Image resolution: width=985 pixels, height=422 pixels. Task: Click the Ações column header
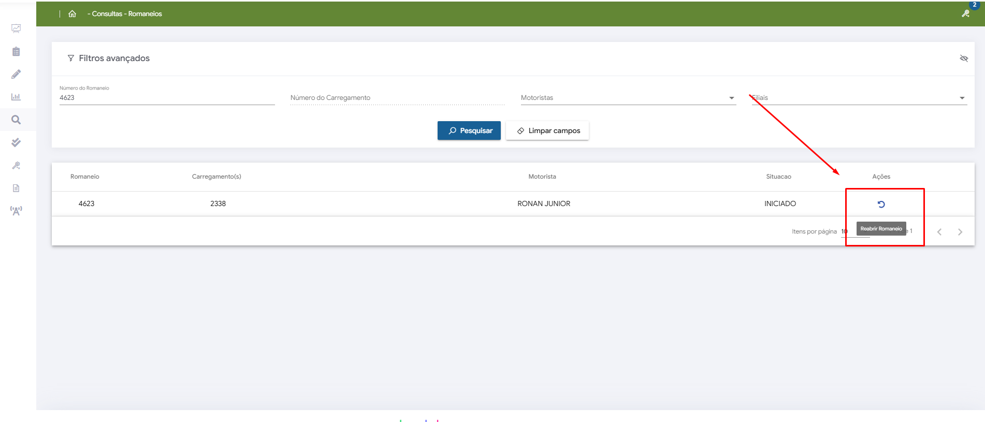pos(881,177)
